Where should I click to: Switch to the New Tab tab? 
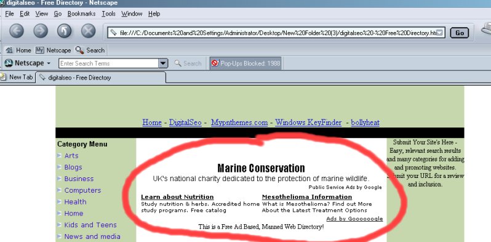[17, 77]
